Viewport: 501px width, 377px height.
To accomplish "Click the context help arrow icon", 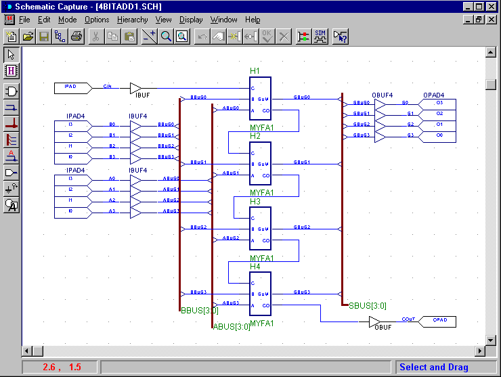I will point(340,37).
